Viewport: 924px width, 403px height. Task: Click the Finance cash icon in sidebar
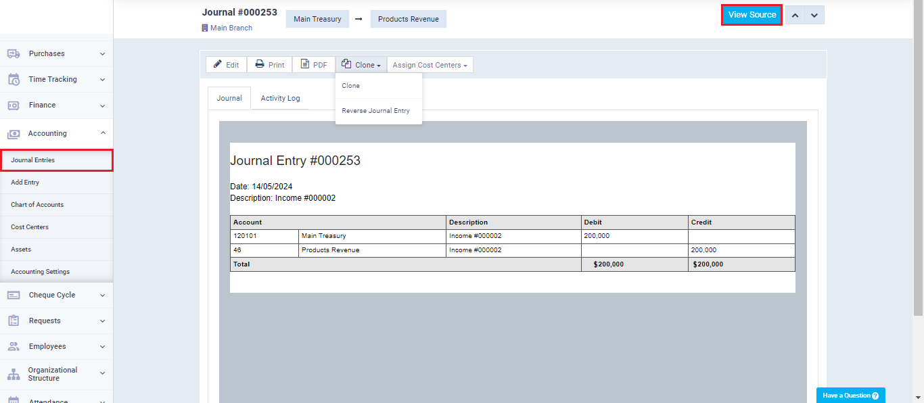pos(14,105)
